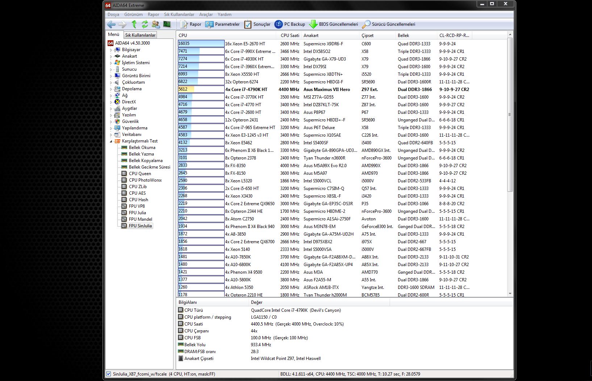592x381 pixels.
Task: Open the Rapor menu
Action: (153, 15)
